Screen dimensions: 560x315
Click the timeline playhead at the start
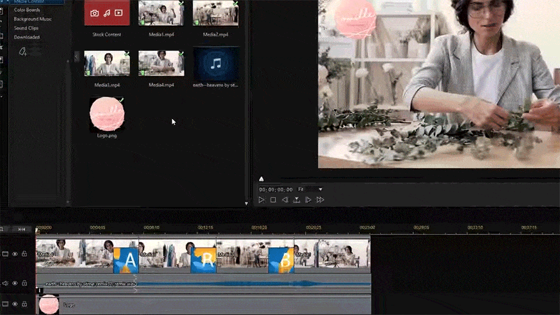pyautogui.click(x=37, y=230)
